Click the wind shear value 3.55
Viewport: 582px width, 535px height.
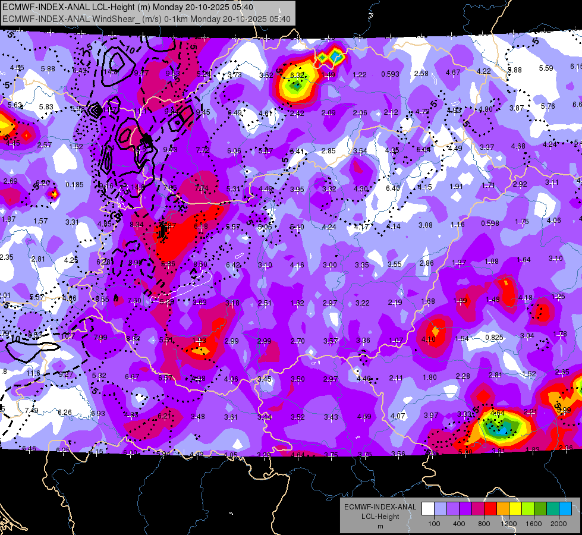[395, 264]
